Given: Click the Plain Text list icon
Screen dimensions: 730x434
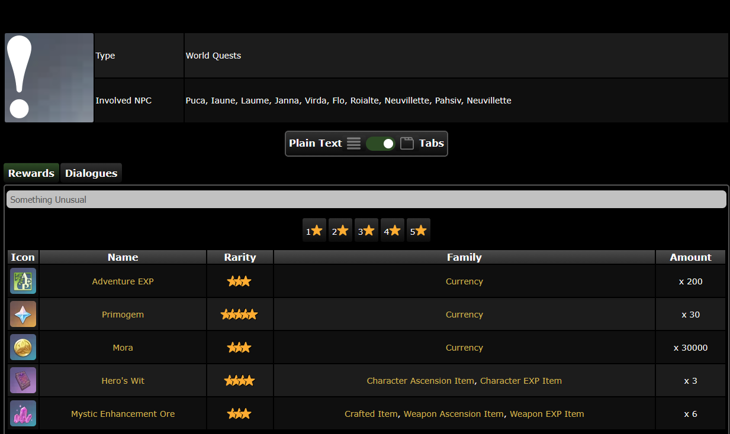Looking at the screenshot, I should point(353,144).
